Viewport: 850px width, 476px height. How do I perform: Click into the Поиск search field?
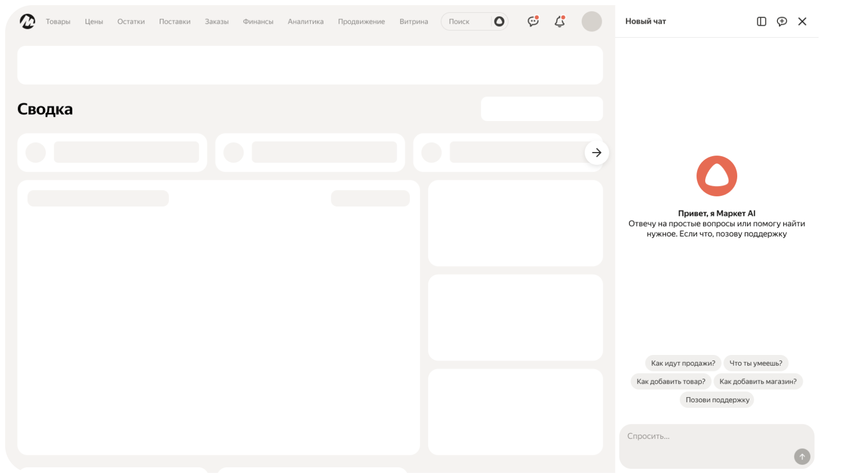point(466,22)
